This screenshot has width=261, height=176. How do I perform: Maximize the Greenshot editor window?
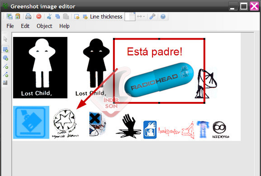(243, 6)
